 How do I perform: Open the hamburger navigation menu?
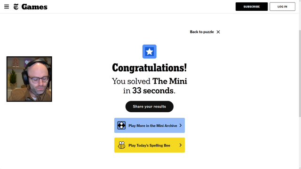[x=7, y=7]
